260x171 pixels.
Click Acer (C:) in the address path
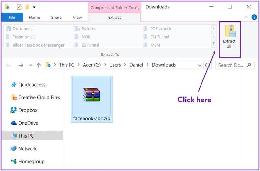pyautogui.click(x=92, y=65)
